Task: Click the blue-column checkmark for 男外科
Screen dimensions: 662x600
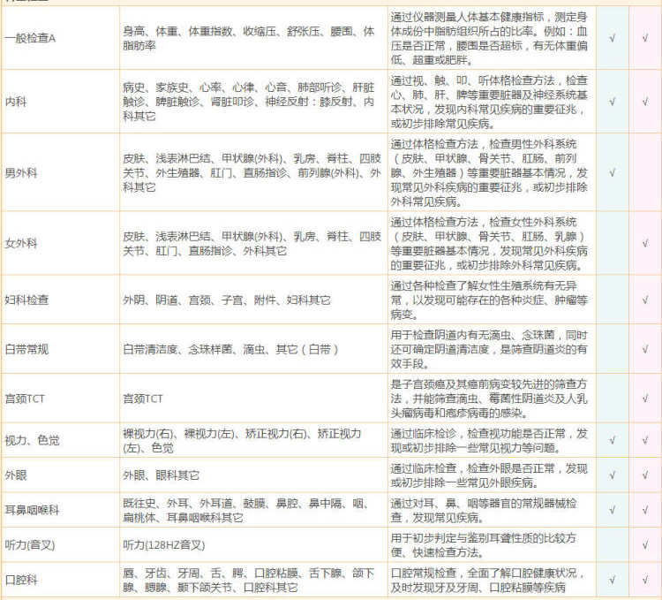Action: pyautogui.click(x=613, y=172)
